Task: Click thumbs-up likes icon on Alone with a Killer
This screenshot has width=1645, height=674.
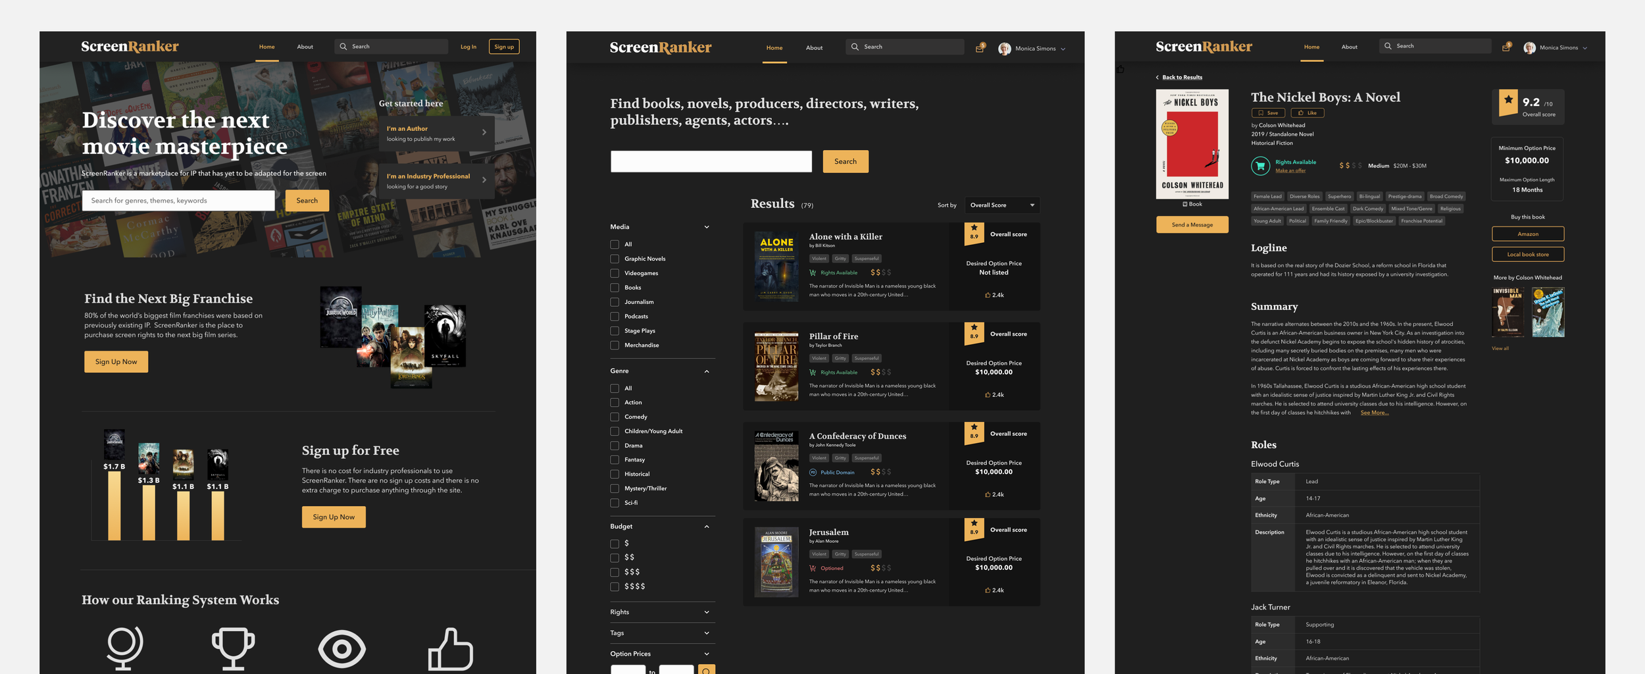Action: coord(988,295)
